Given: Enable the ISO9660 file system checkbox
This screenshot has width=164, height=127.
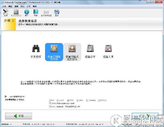Looking at the screenshot, I should (x=87, y=100).
